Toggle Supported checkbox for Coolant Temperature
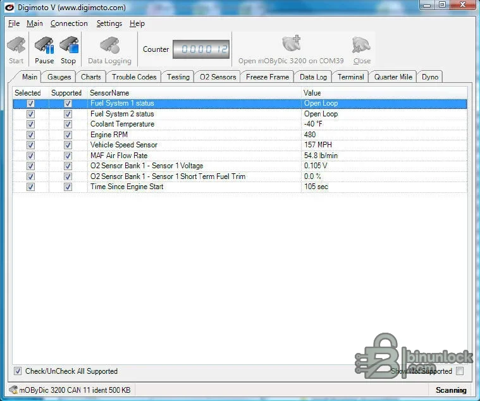Viewport: 480px width, 401px height. click(x=68, y=124)
